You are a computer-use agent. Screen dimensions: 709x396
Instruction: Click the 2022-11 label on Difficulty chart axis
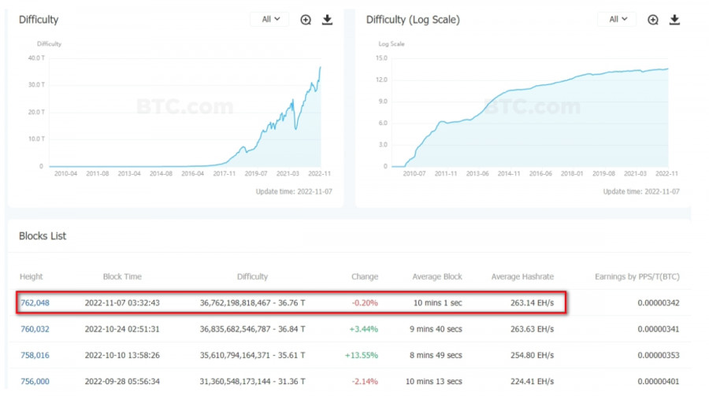pos(320,173)
